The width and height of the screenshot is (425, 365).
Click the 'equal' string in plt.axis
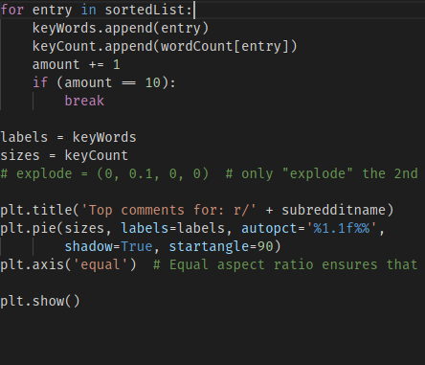[x=101, y=265]
